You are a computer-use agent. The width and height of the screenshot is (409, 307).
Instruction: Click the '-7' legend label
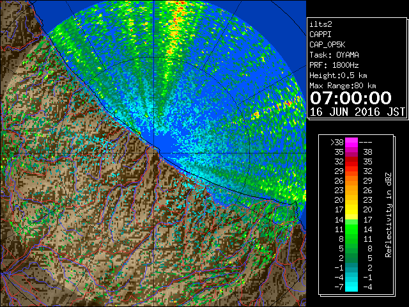pyautogui.click(x=339, y=287)
